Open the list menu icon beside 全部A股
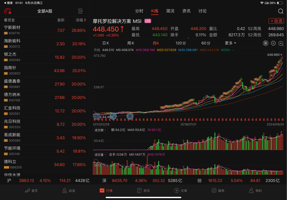Viewport: 287px width, 200px height. [80, 11]
